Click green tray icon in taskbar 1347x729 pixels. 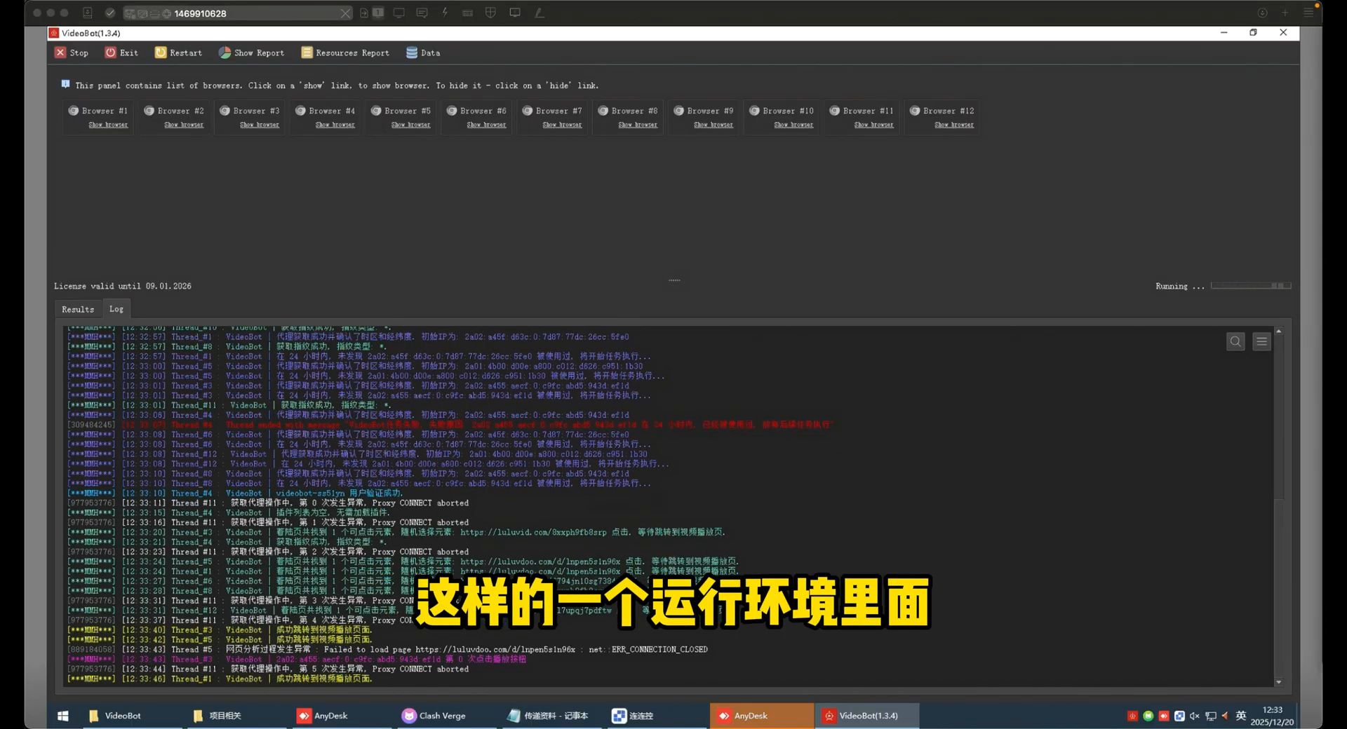click(1148, 716)
